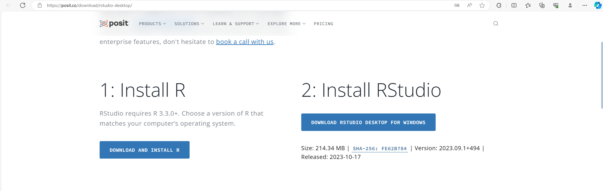The height and width of the screenshot is (191, 603).
Task: Open the user profile icon
Action: pos(570,5)
